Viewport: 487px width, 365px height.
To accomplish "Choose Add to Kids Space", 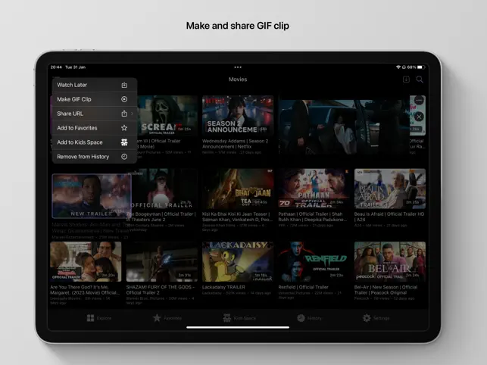I will [95, 142].
